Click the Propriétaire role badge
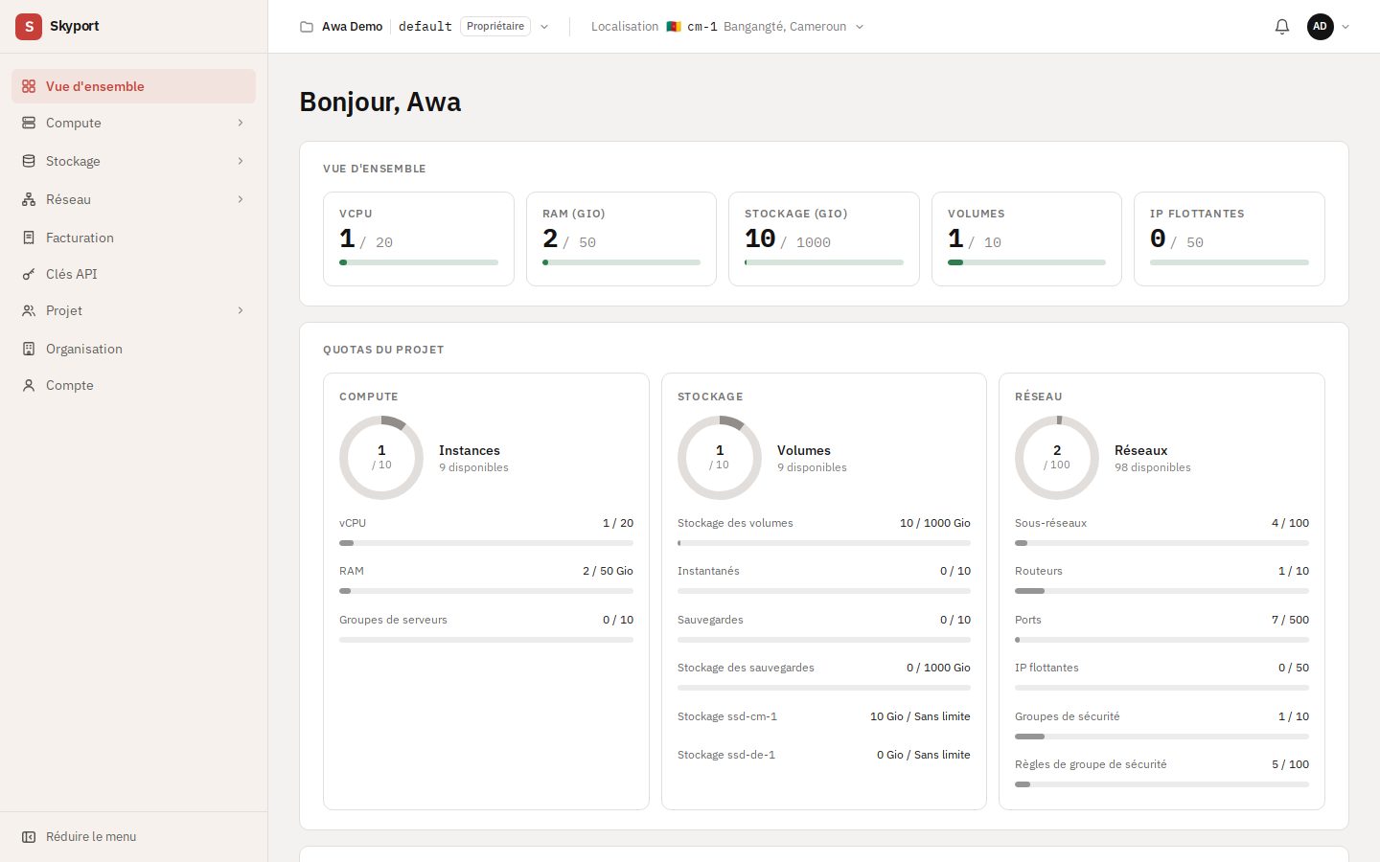Viewport: 1380px width, 862px height. click(x=495, y=27)
